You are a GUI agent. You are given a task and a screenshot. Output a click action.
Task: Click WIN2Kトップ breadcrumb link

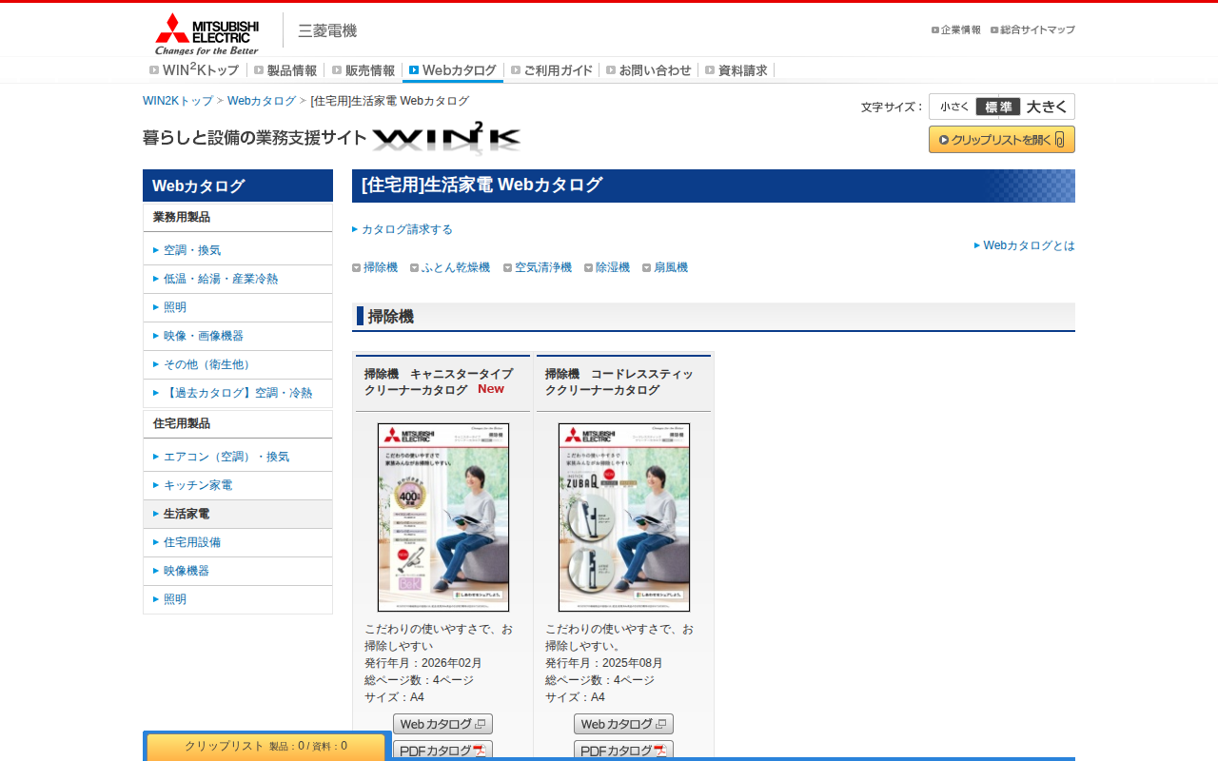tap(178, 101)
